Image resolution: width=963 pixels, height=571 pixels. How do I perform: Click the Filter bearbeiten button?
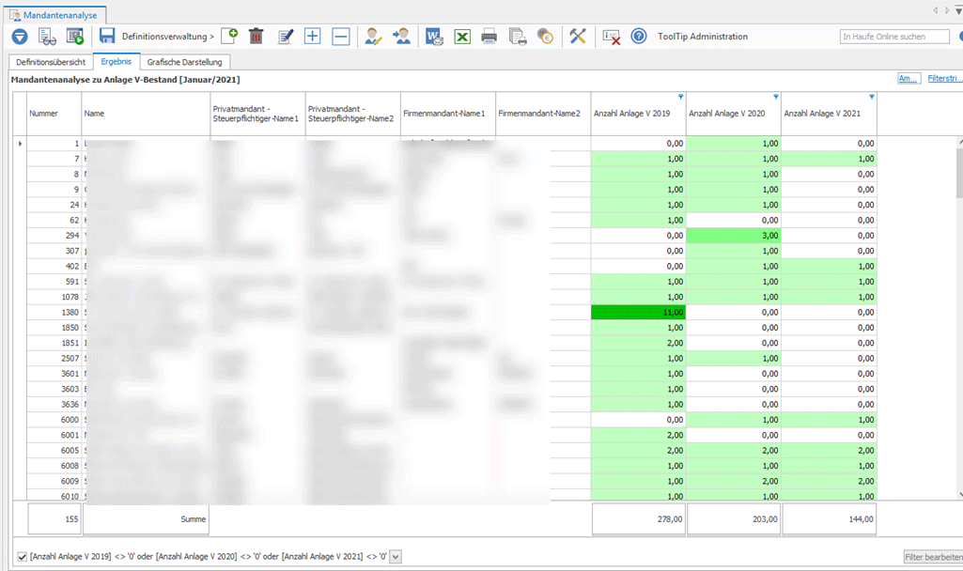[x=932, y=557]
